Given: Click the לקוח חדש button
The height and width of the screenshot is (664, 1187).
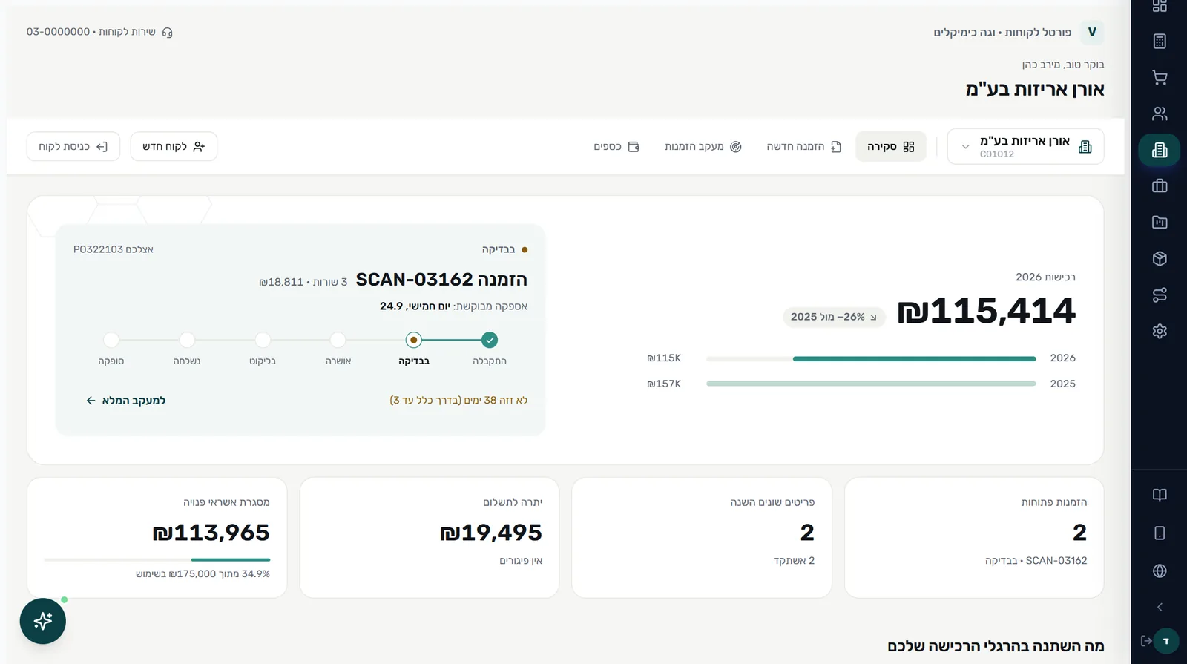Looking at the screenshot, I should click(174, 146).
